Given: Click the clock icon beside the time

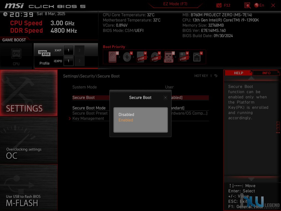Looking at the screenshot, I should (5, 14).
